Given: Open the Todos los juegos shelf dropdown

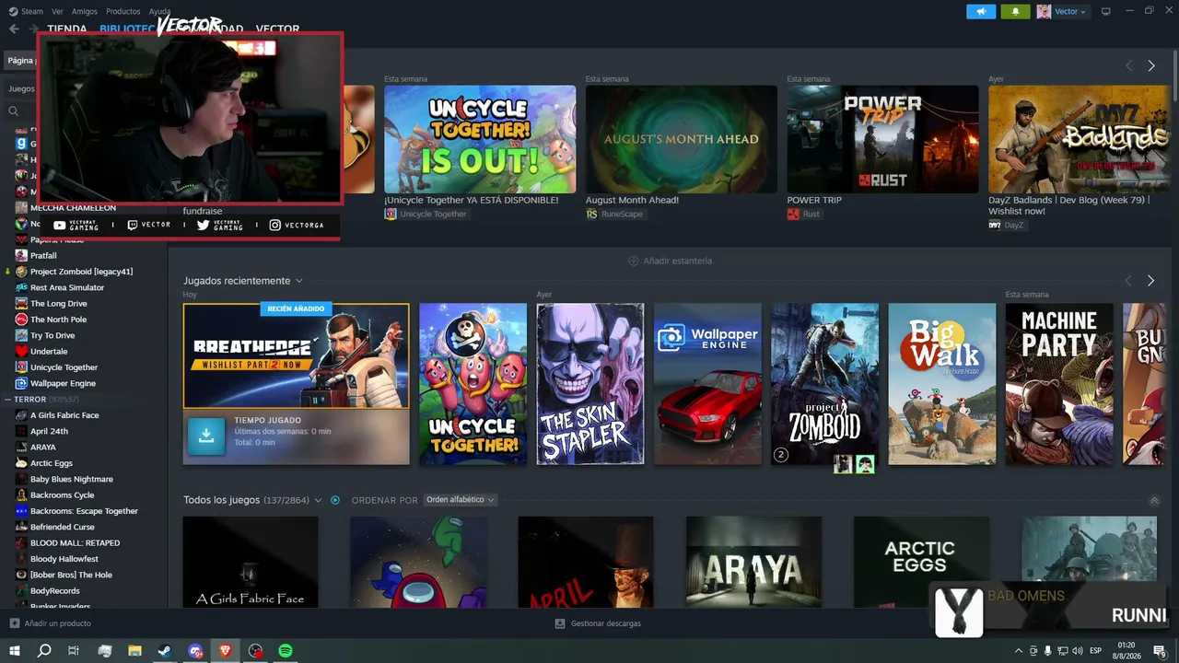Looking at the screenshot, I should [x=318, y=500].
